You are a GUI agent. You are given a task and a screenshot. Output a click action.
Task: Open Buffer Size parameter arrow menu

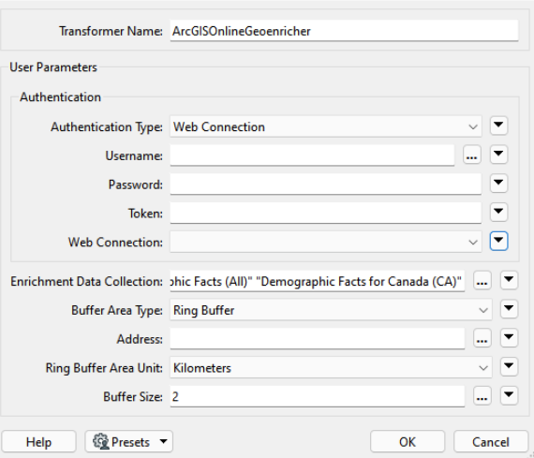(x=509, y=395)
